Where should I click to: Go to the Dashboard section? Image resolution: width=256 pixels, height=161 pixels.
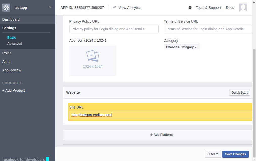click(11, 19)
